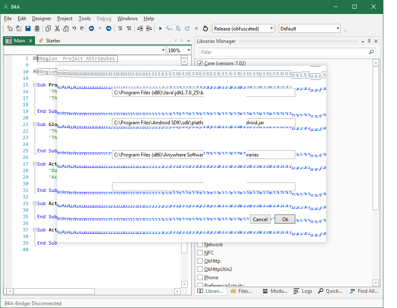Open the Tools menu

(x=84, y=19)
